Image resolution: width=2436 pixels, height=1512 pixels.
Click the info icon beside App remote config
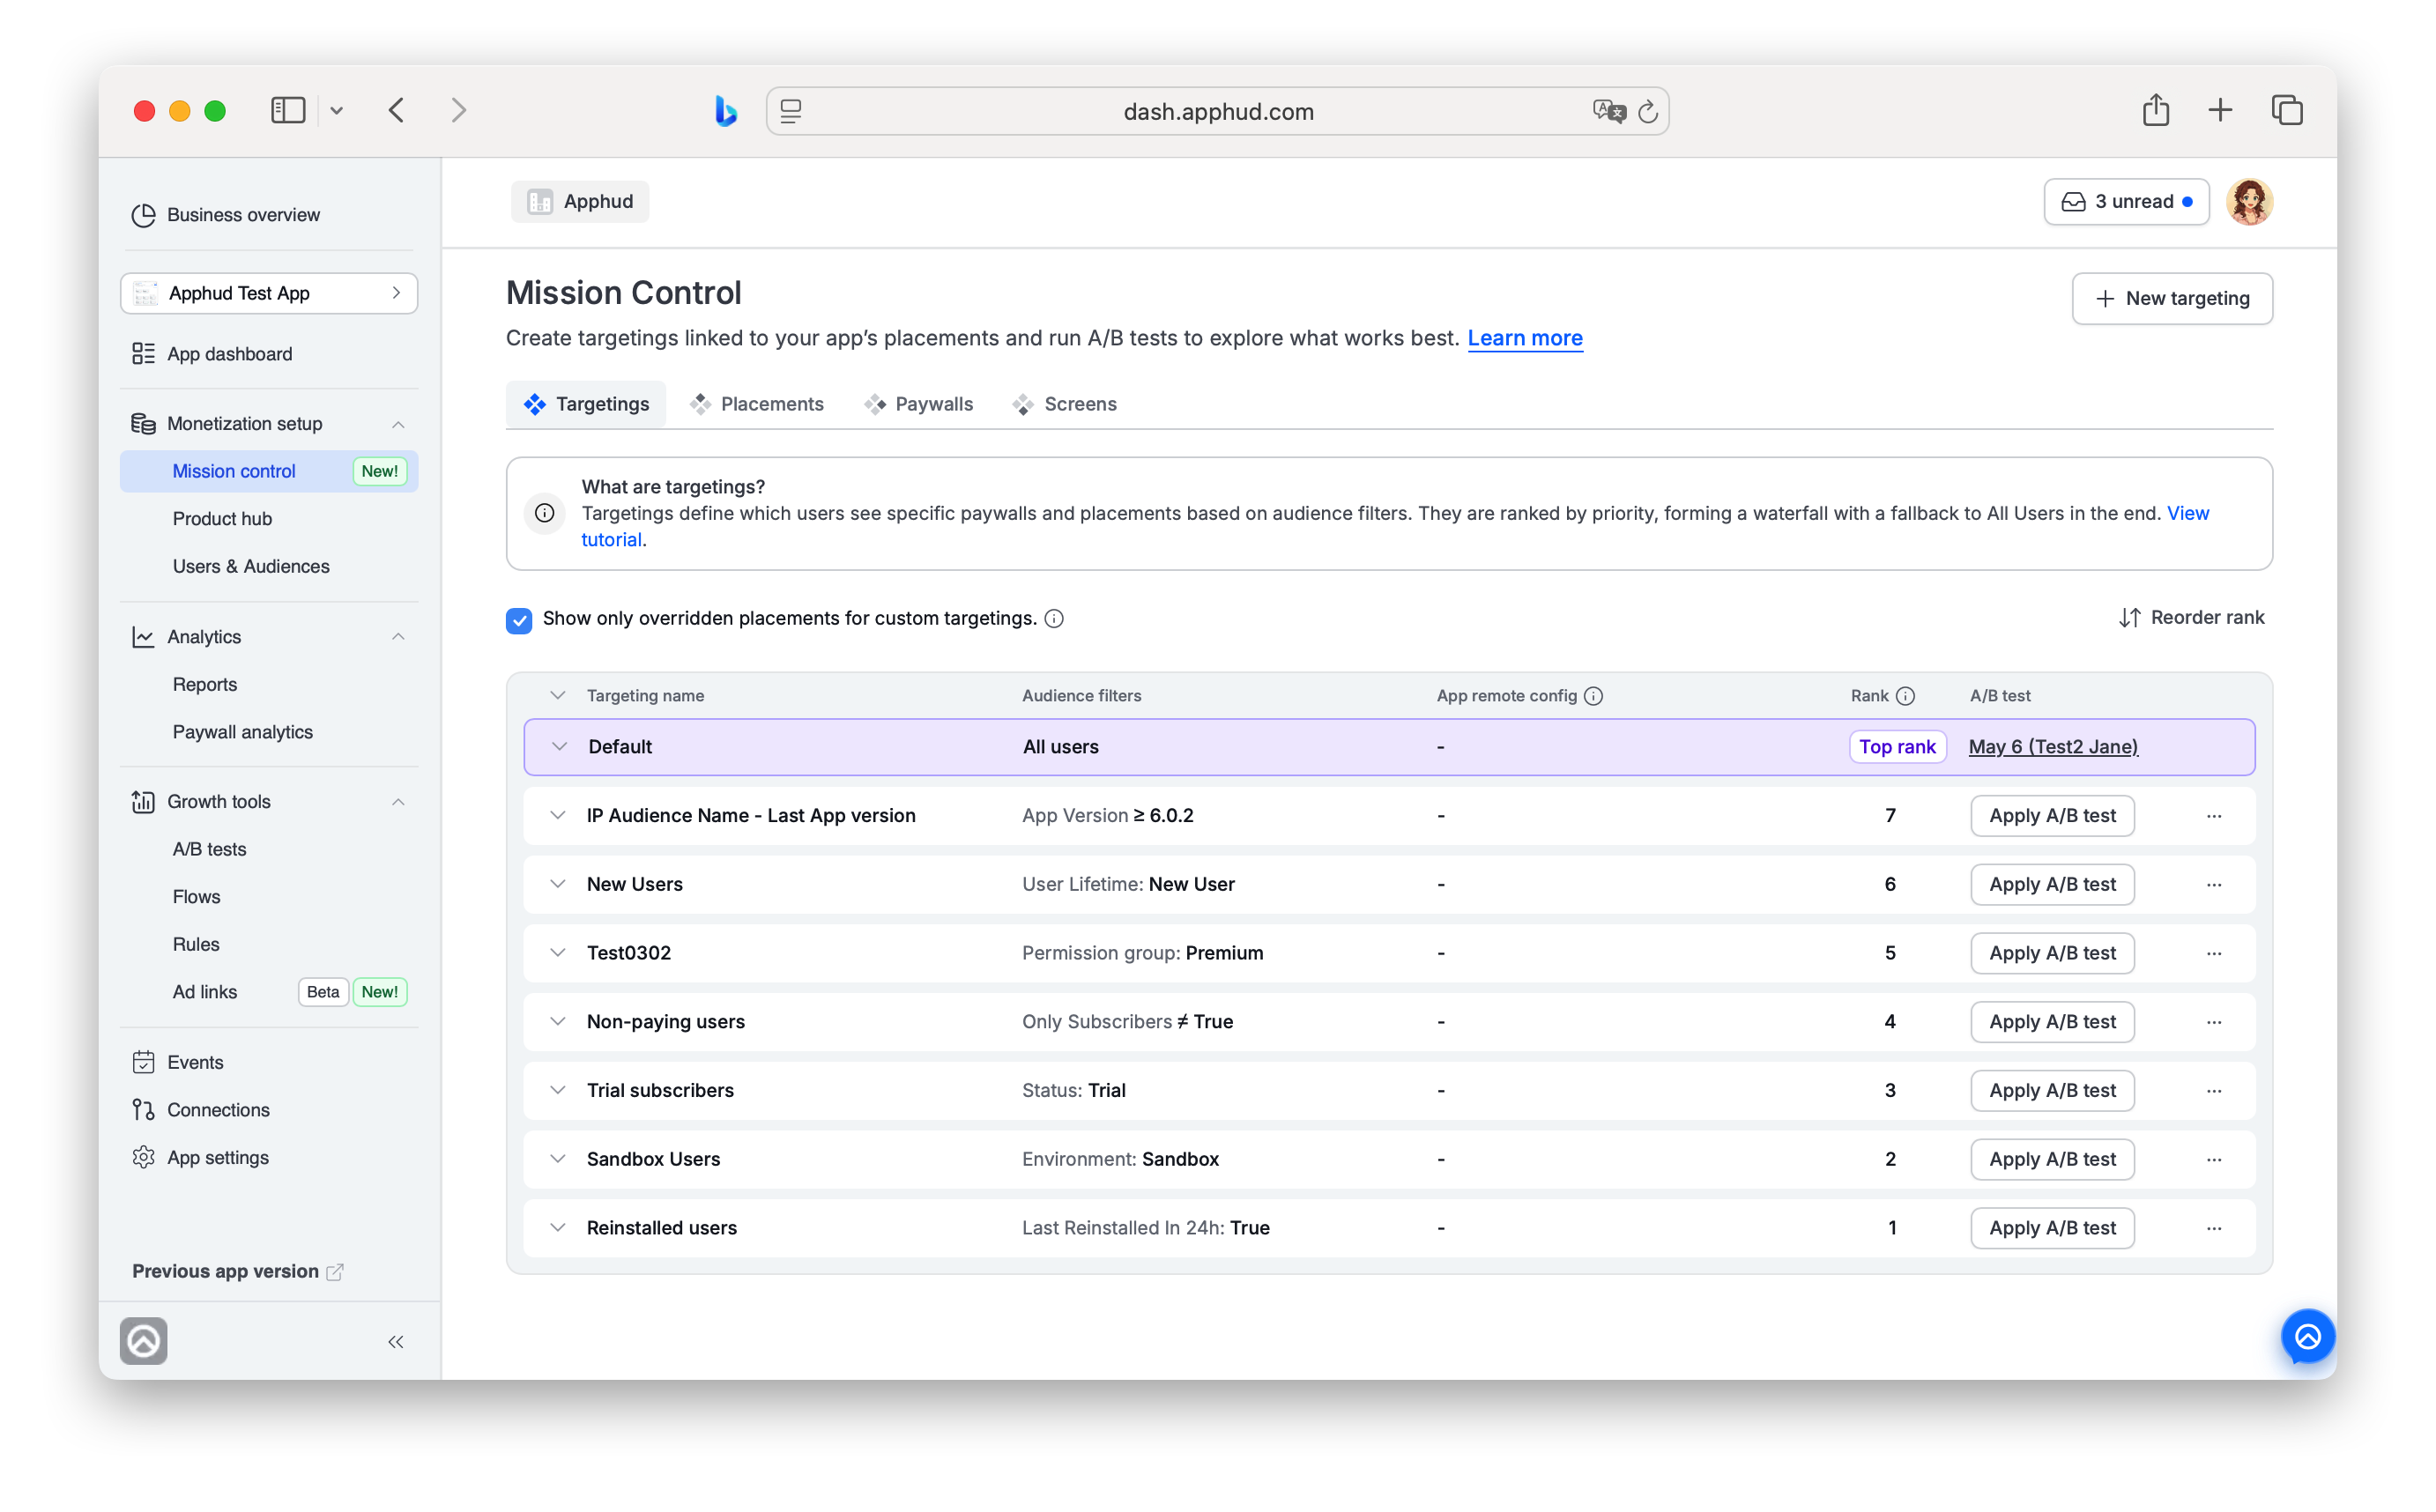pos(1594,696)
